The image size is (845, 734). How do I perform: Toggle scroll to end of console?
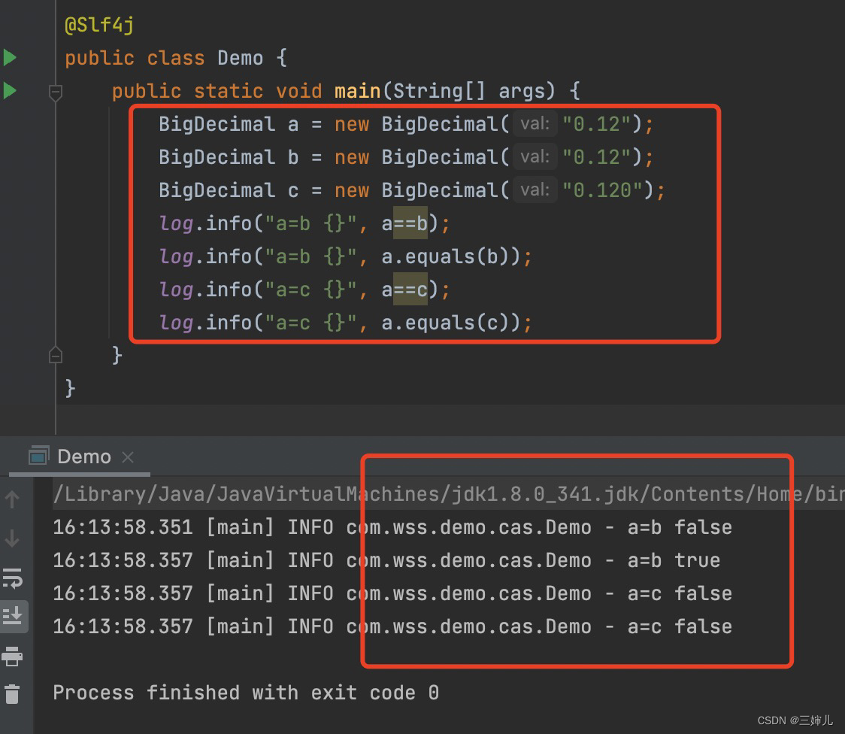click(13, 616)
